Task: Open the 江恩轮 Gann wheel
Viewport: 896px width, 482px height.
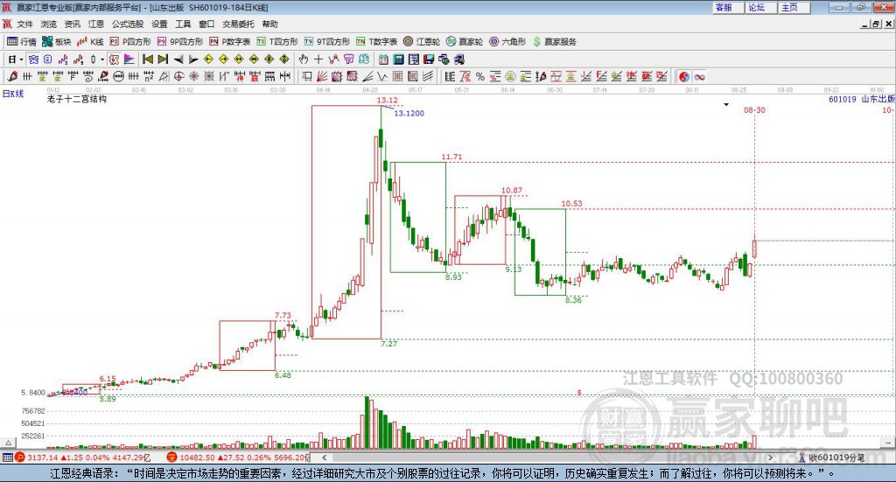Action: pyautogui.click(x=422, y=41)
